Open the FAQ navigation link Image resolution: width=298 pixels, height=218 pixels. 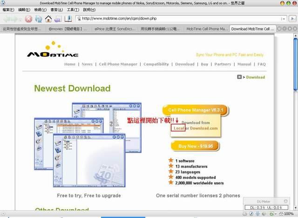pyautogui.click(x=262, y=64)
